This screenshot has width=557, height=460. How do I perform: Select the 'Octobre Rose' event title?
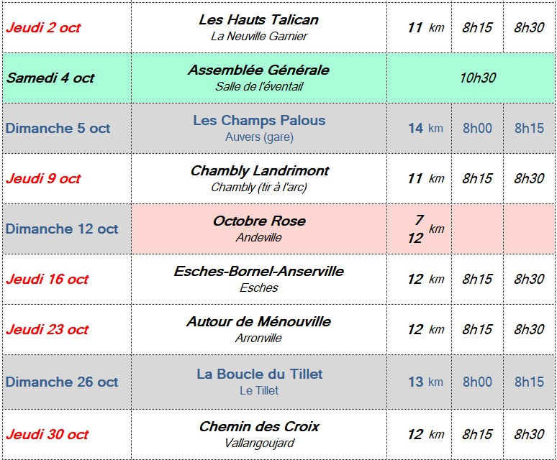[x=259, y=221]
